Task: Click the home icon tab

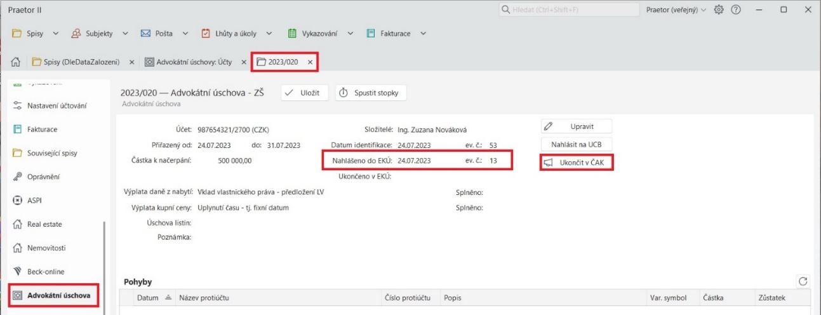Action: point(17,62)
